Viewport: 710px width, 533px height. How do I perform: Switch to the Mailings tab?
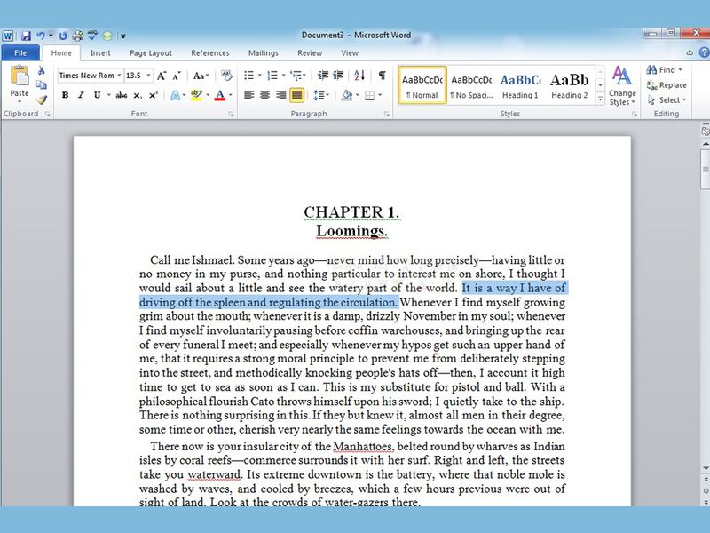click(263, 53)
